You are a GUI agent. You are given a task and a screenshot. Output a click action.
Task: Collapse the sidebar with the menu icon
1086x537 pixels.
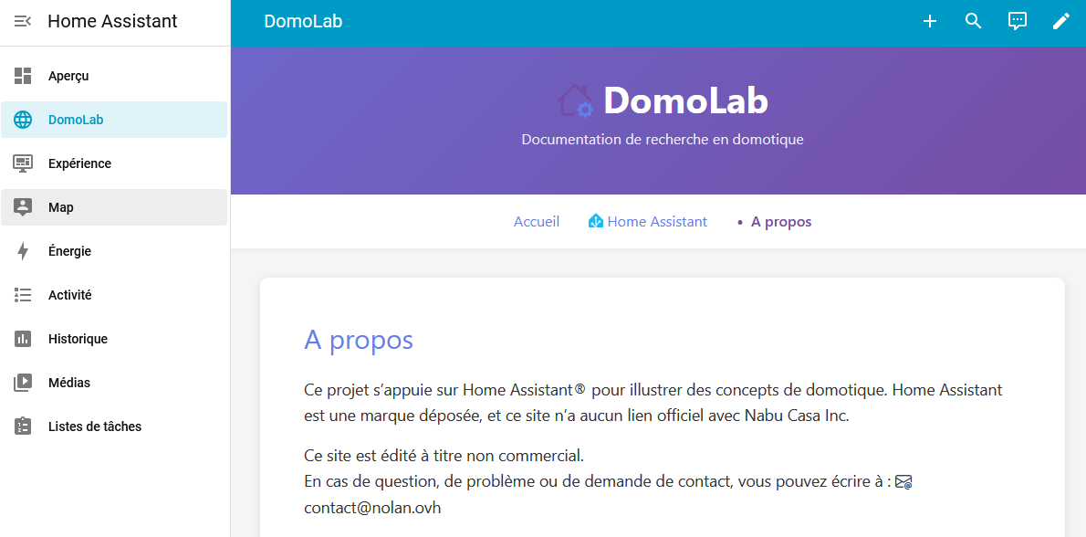pyautogui.click(x=23, y=21)
